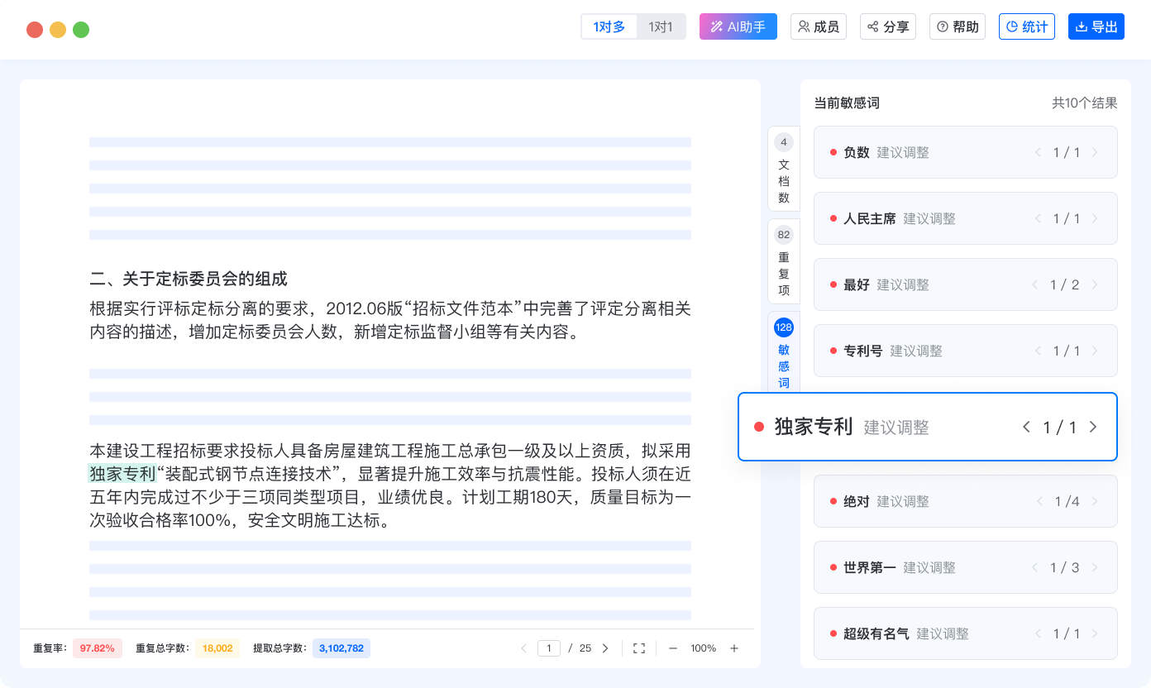The height and width of the screenshot is (688, 1151).
Task: Go to next occurrence of 专利号
Action: point(1095,351)
